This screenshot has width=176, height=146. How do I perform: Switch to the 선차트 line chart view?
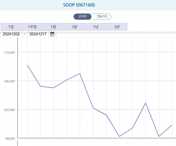pyautogui.click(x=83, y=17)
